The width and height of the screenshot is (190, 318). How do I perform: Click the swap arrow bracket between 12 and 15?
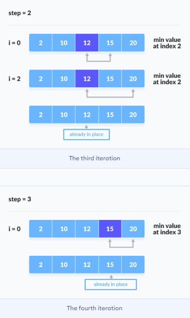[x=99, y=57]
